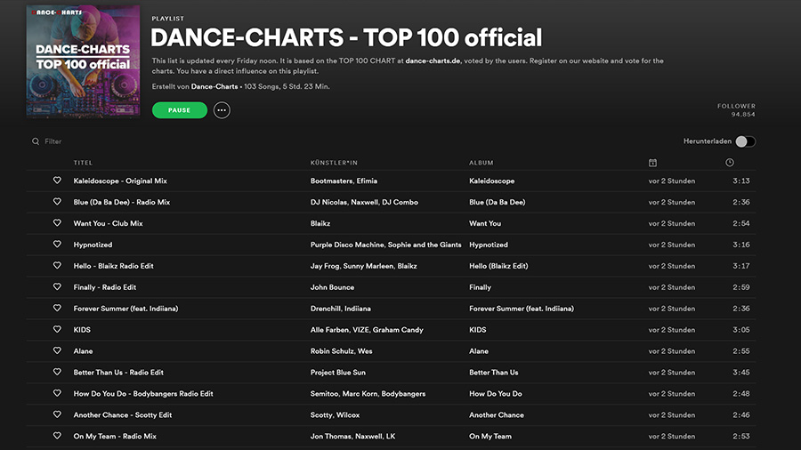801x450 pixels.
Task: Open album Forever Summer (feat. Indiiana)
Action: point(522,309)
